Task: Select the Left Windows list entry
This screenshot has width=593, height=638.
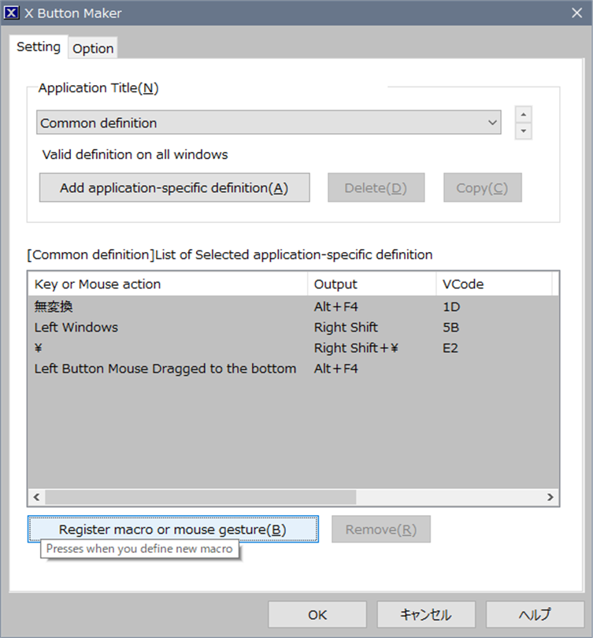Action: pos(293,327)
